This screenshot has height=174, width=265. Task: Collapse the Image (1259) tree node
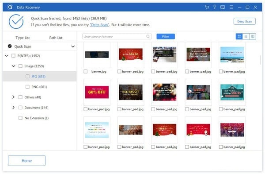coord(14,66)
